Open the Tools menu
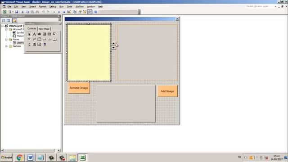288x162 pixels. 69,7
